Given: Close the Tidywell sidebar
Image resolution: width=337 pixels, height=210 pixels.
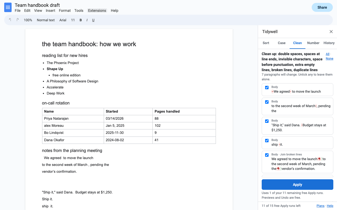Looking at the screenshot, I should [x=331, y=32].
